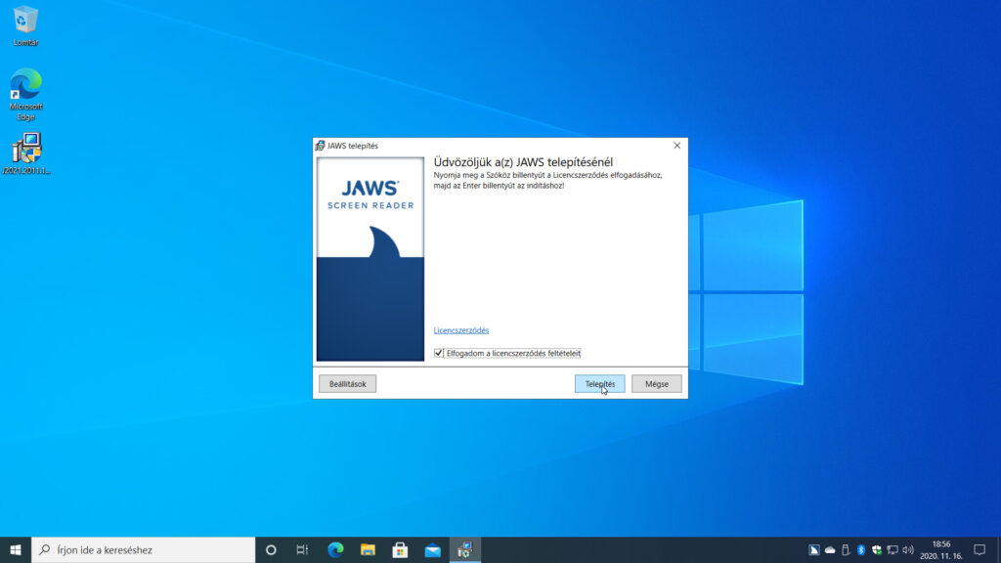Open Cortana circle icon on taskbar
This screenshot has width=1001, height=563.
[x=271, y=549]
